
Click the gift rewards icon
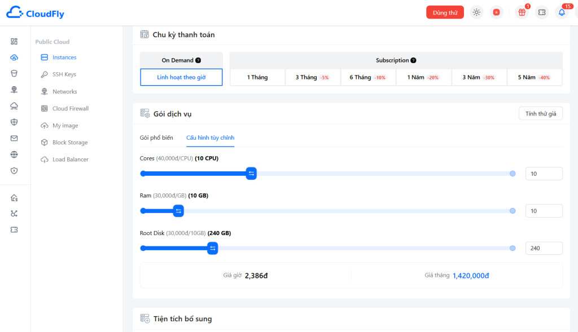coord(522,12)
